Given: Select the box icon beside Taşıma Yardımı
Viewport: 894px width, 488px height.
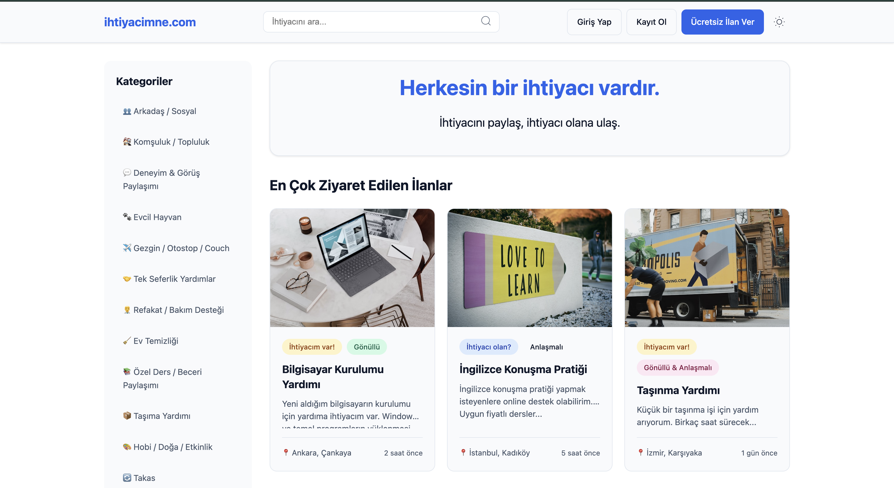Looking at the screenshot, I should (127, 416).
